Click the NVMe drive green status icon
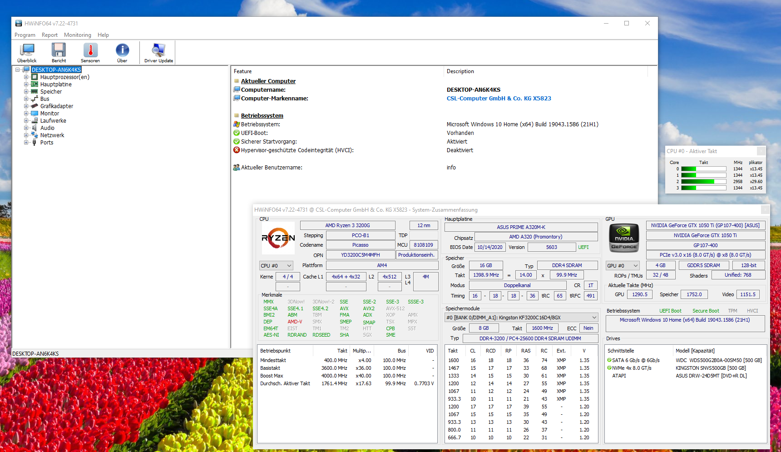The width and height of the screenshot is (781, 452). [x=609, y=368]
